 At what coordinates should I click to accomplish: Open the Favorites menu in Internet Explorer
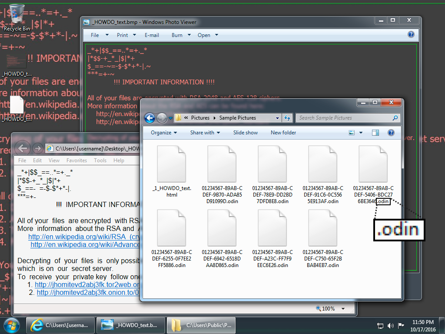pyautogui.click(x=76, y=160)
